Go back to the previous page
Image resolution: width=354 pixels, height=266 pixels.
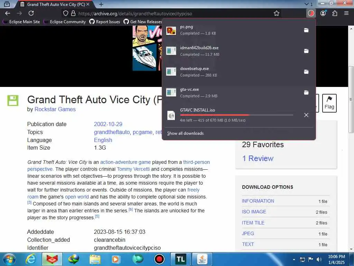point(8,14)
